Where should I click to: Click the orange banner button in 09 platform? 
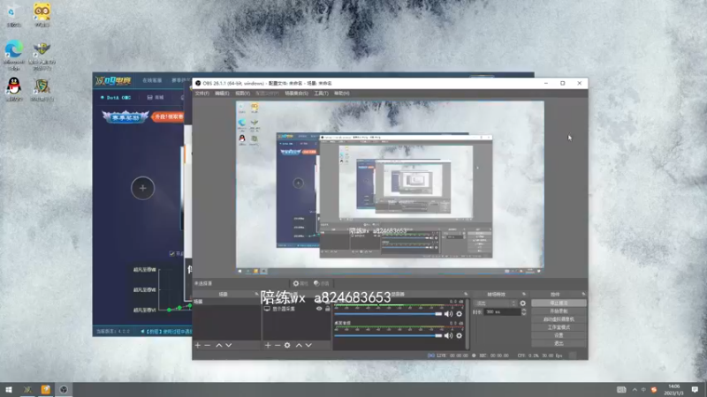click(168, 116)
